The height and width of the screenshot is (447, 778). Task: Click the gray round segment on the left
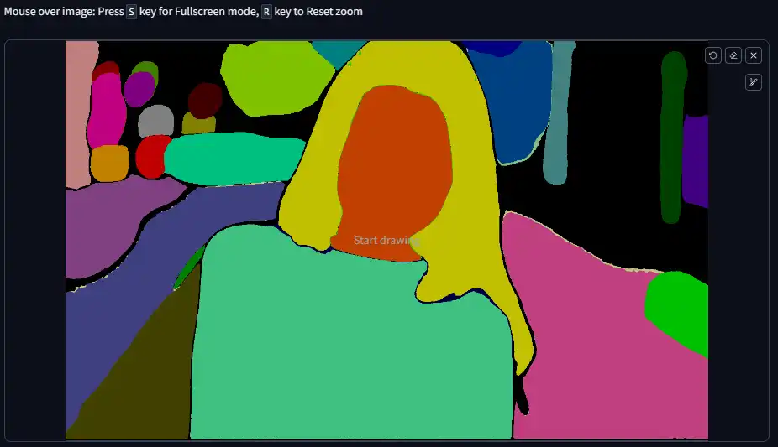coord(155,122)
